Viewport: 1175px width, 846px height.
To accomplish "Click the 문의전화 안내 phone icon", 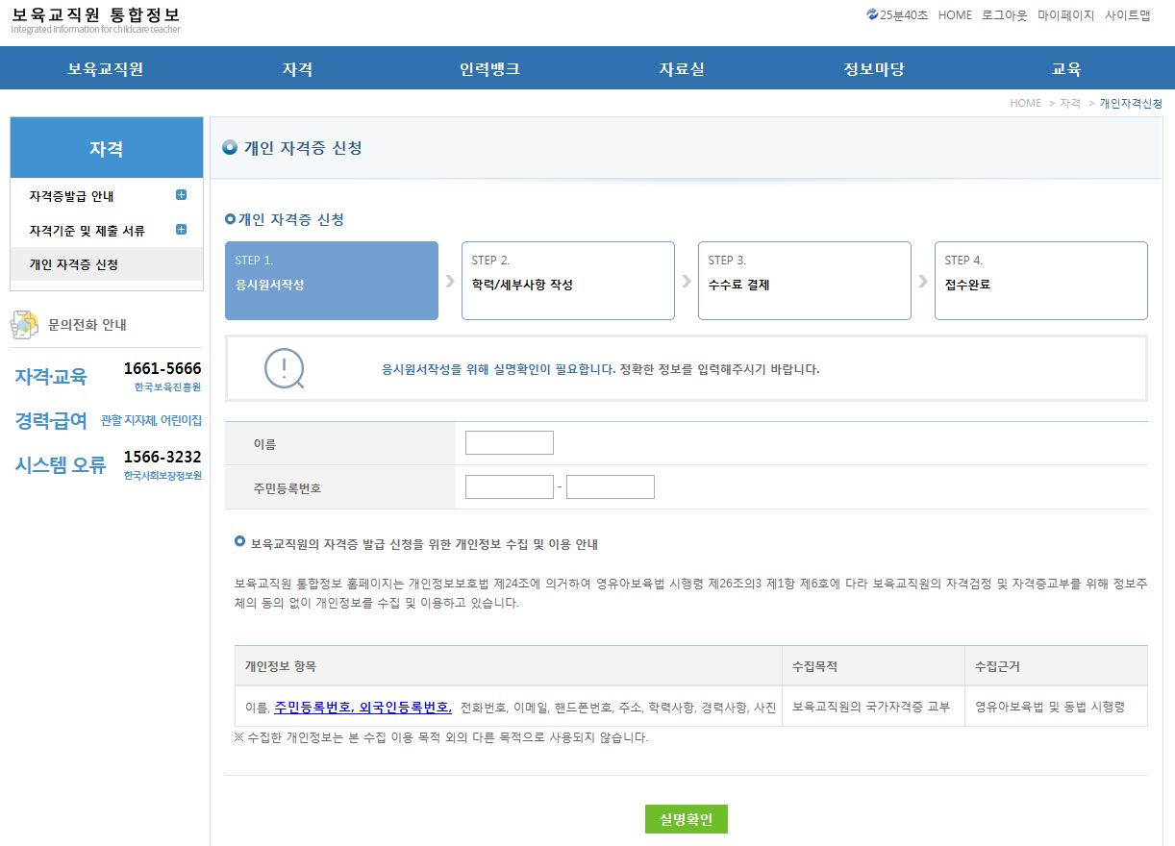I will coord(25,325).
